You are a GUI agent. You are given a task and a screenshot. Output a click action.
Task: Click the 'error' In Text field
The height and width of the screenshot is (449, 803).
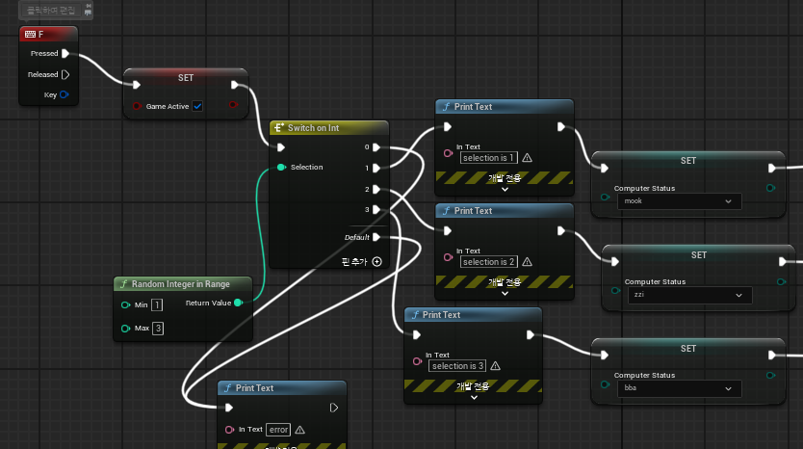point(278,430)
